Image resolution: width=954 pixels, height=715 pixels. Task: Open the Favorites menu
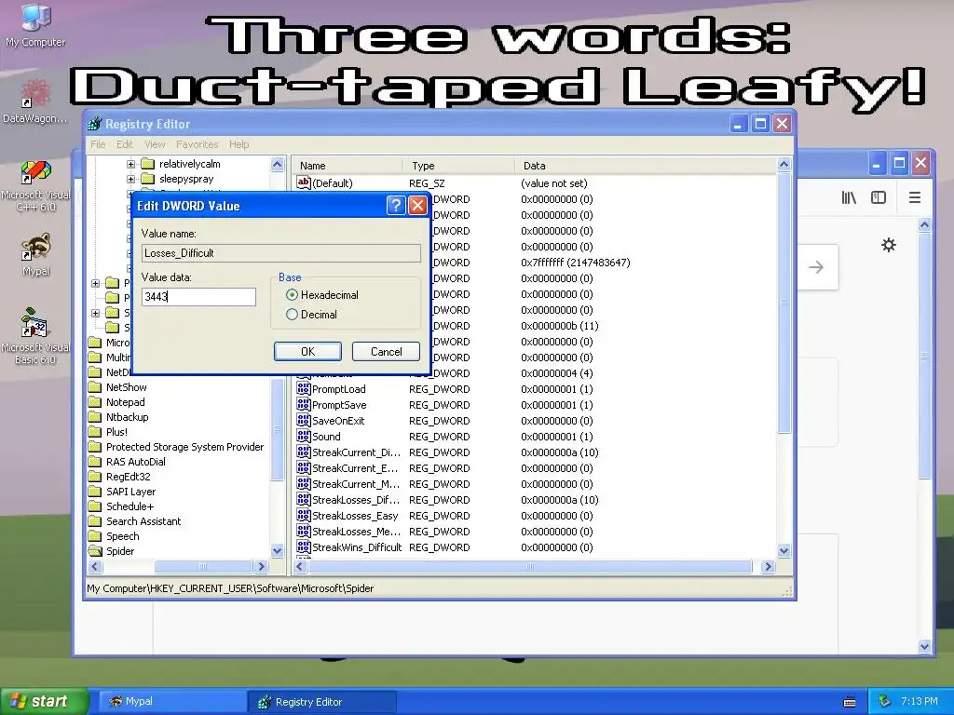(198, 144)
